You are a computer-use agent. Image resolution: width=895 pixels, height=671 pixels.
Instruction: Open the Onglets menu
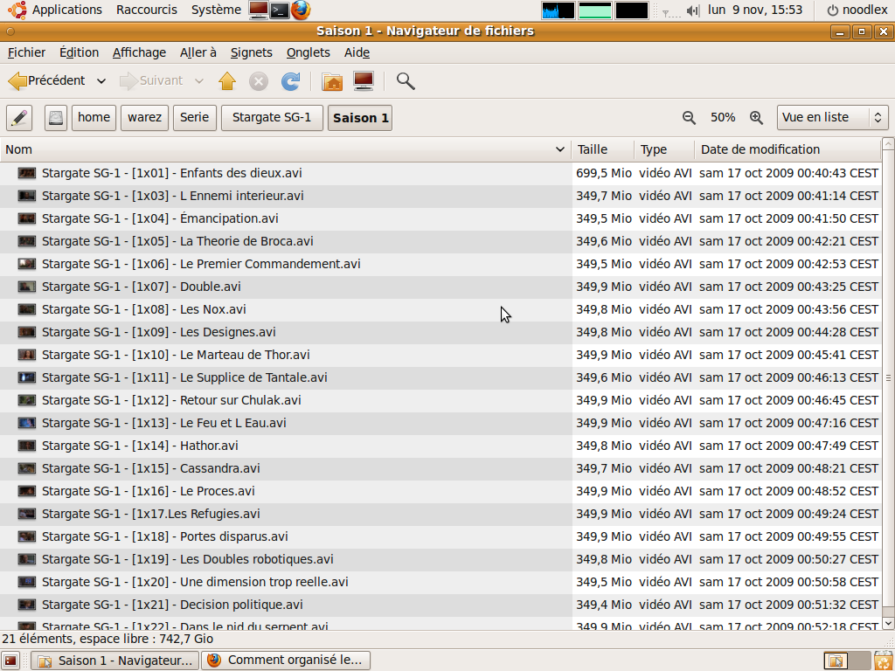click(x=309, y=52)
